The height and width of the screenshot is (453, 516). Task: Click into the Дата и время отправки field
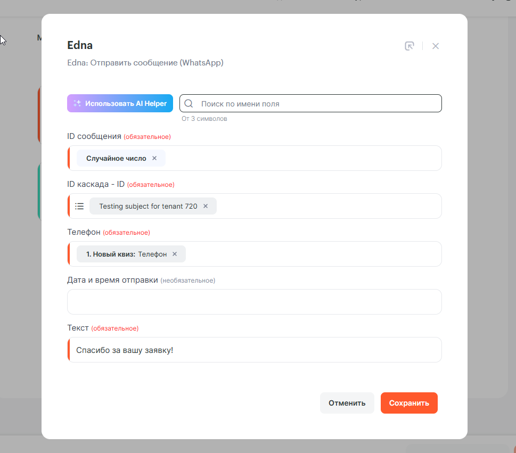pos(254,302)
